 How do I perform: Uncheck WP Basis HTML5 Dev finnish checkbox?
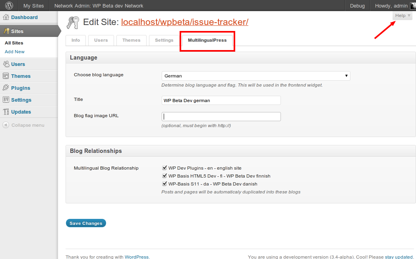164,176
